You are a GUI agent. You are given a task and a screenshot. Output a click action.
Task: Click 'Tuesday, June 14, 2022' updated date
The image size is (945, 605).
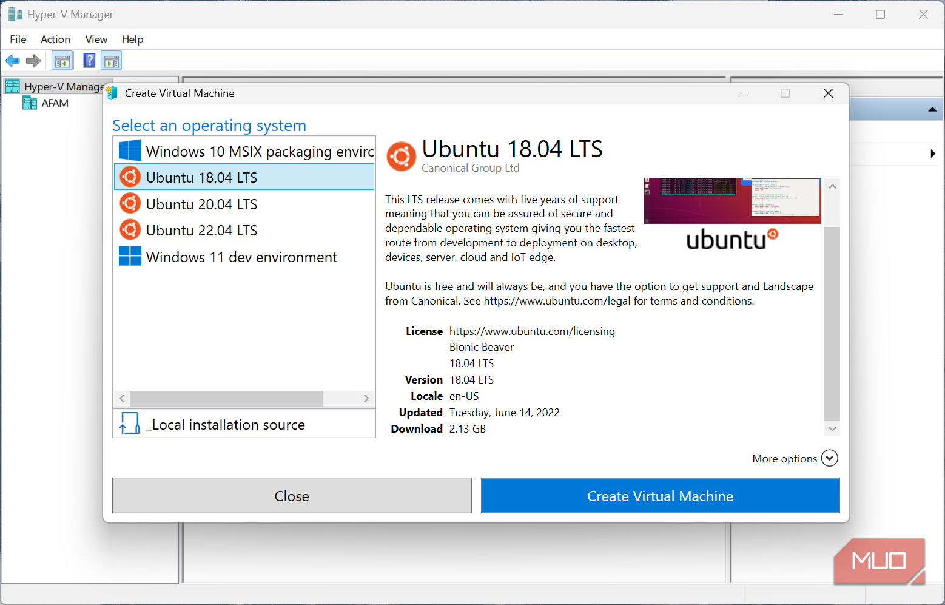point(505,413)
